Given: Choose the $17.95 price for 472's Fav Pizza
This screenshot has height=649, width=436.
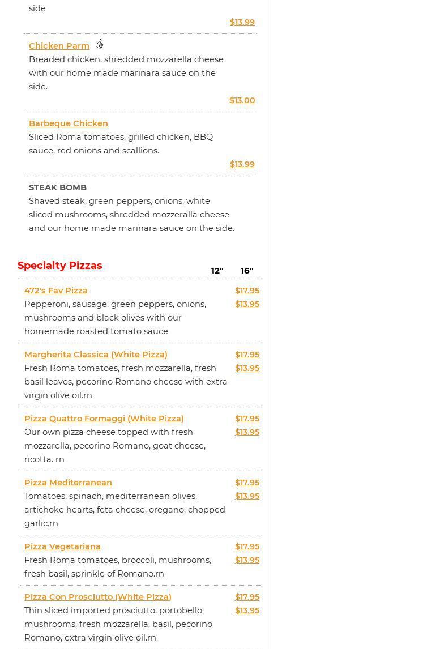Looking at the screenshot, I should tap(247, 291).
